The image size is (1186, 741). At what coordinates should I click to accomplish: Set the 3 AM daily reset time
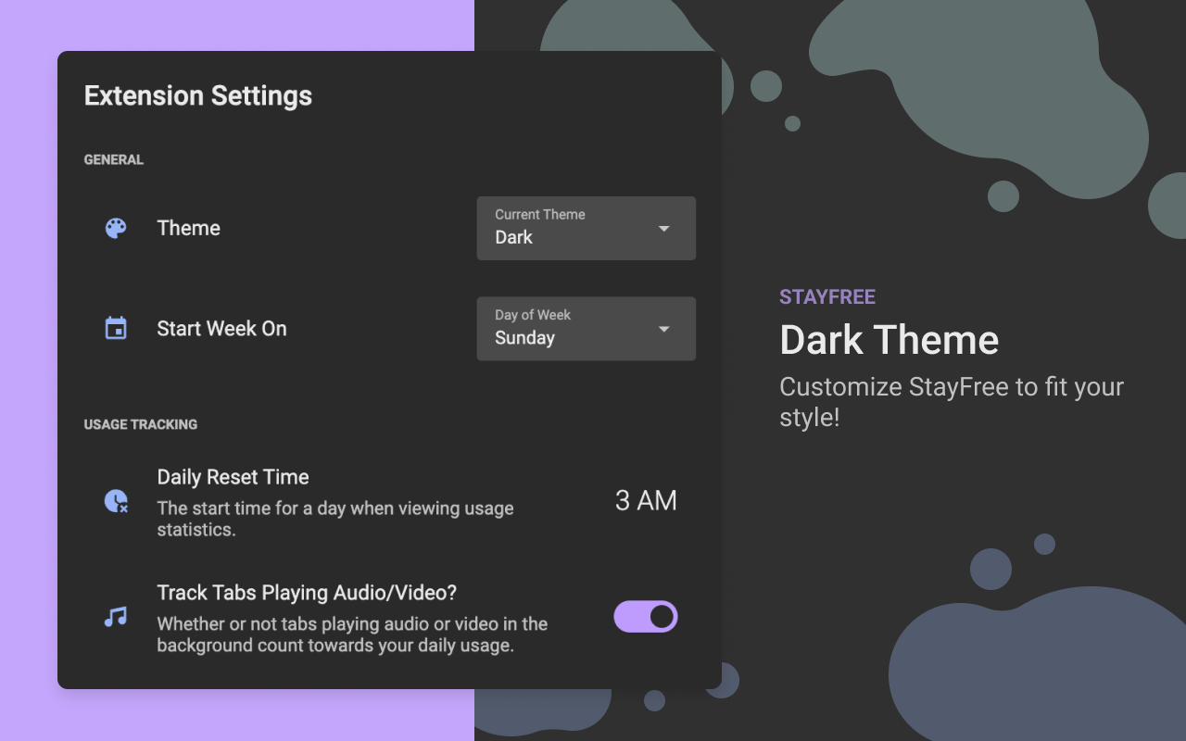[646, 500]
